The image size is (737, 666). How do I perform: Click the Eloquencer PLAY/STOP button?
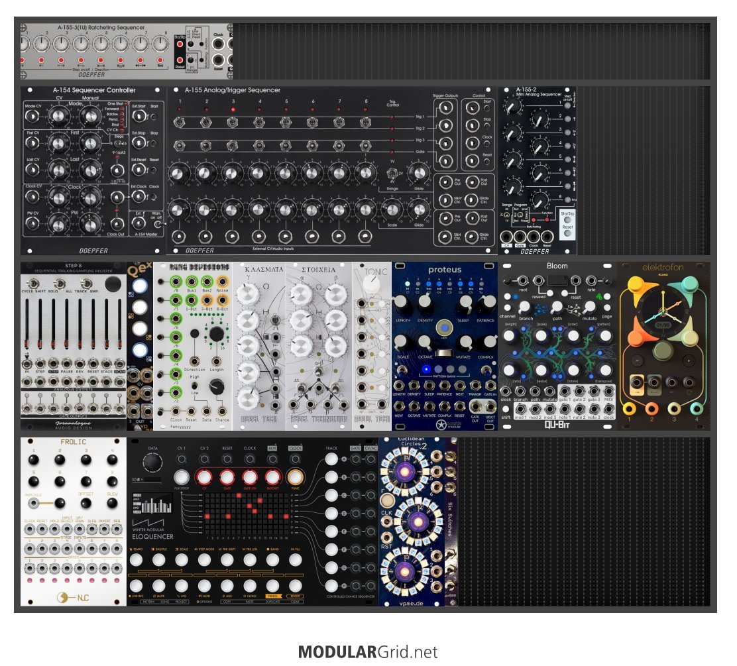tap(182, 477)
